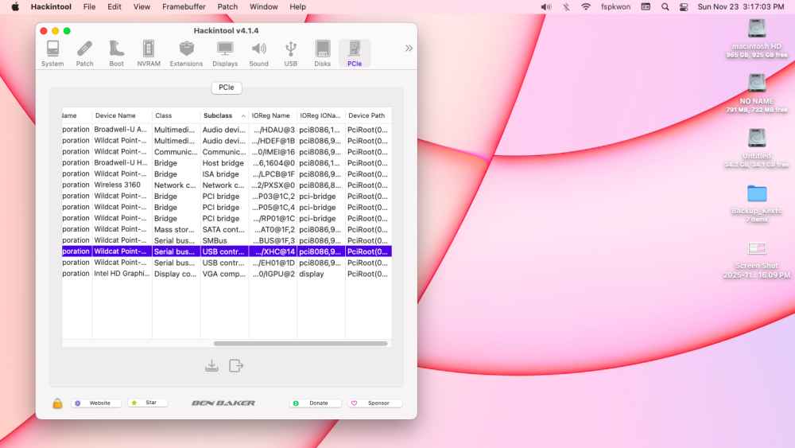
Task: Open the Website button
Action: [x=96, y=403]
